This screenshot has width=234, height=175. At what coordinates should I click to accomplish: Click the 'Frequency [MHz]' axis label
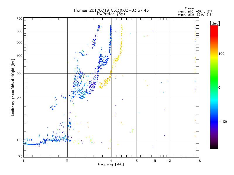111,164
